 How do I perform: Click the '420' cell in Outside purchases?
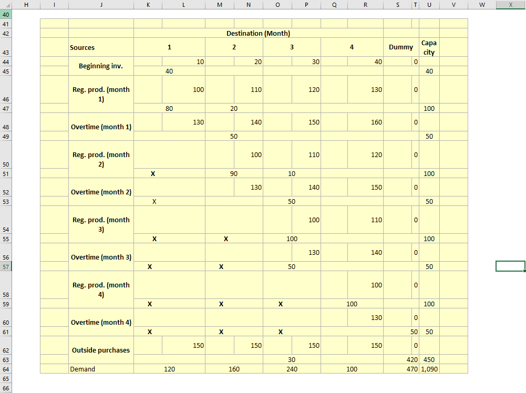click(x=401, y=359)
